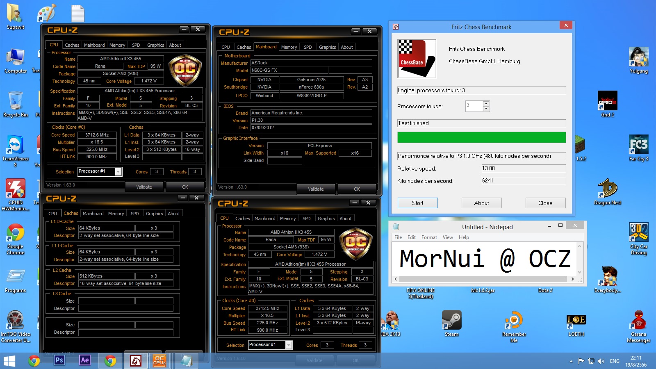Click Validate in the Mainboard CPU-Z window
Screen dimensions: 656x369
coord(316,189)
